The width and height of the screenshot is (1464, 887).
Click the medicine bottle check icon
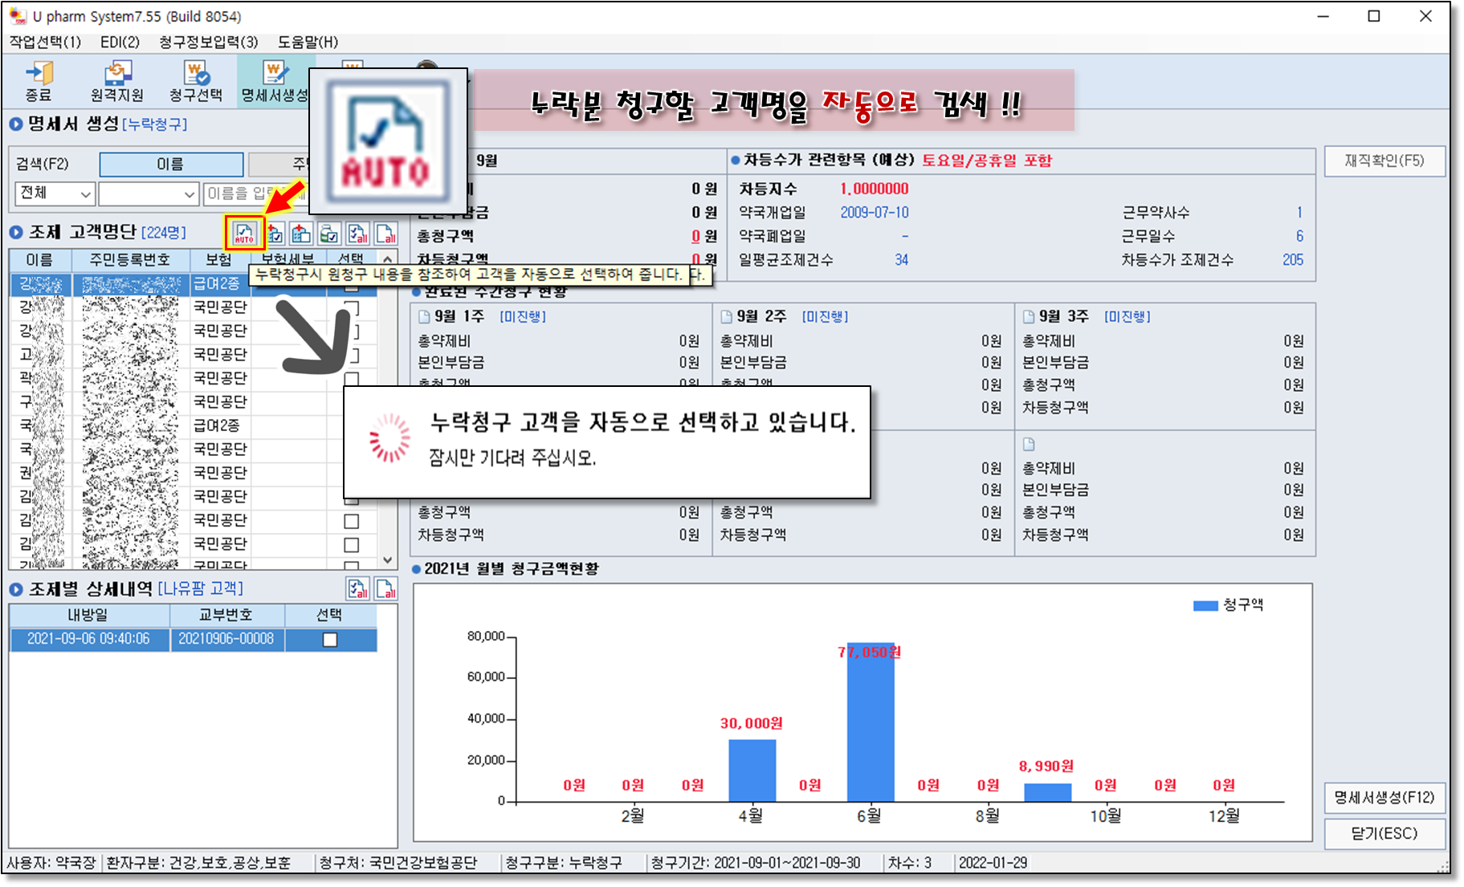tap(329, 234)
